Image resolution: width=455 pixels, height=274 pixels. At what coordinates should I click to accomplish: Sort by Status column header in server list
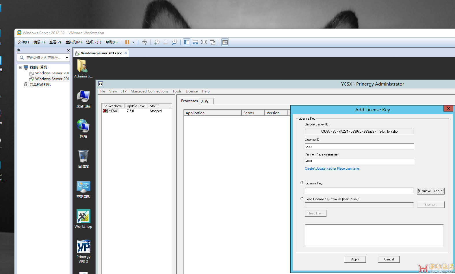(160, 106)
